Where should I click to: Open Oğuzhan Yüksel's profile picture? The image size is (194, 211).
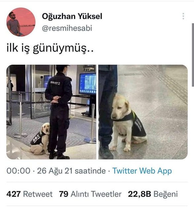[21, 22]
